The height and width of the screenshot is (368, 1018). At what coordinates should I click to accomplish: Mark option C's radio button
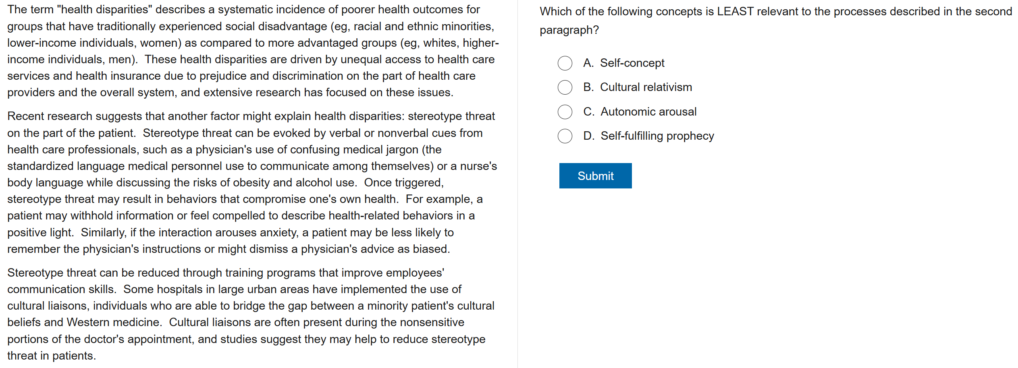pyautogui.click(x=565, y=112)
